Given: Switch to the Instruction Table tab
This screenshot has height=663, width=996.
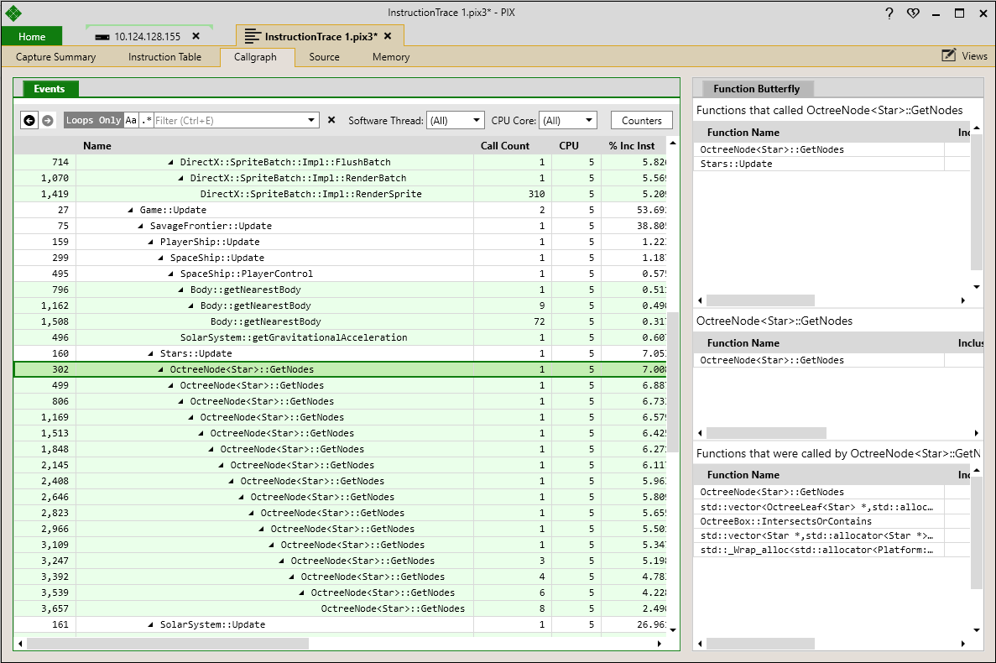Looking at the screenshot, I should tap(164, 56).
